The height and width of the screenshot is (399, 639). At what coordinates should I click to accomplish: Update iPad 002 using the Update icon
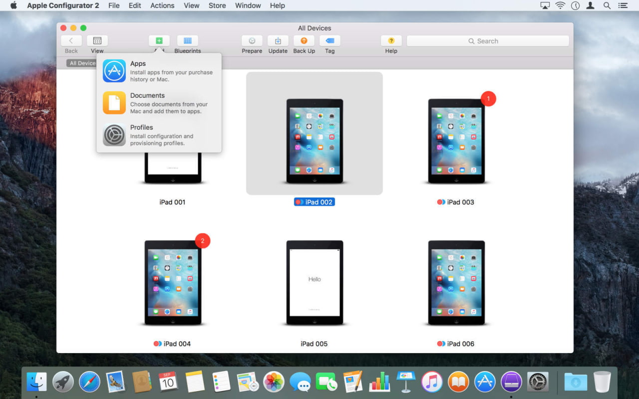(x=278, y=41)
